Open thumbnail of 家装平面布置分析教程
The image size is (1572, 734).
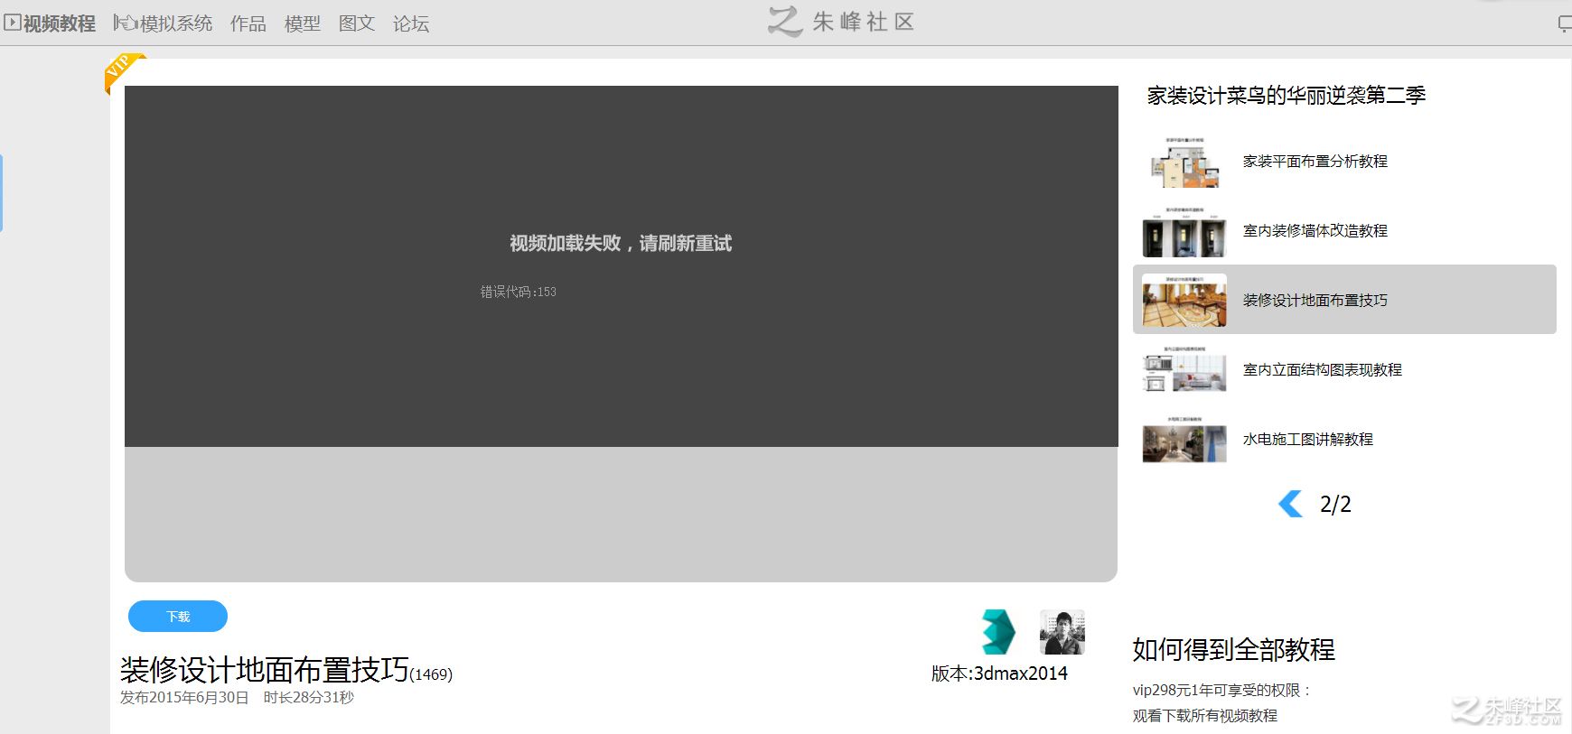tap(1184, 162)
